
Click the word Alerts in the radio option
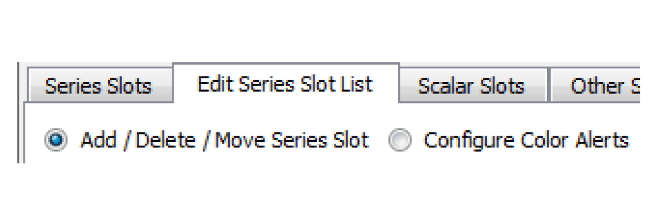coord(602,140)
